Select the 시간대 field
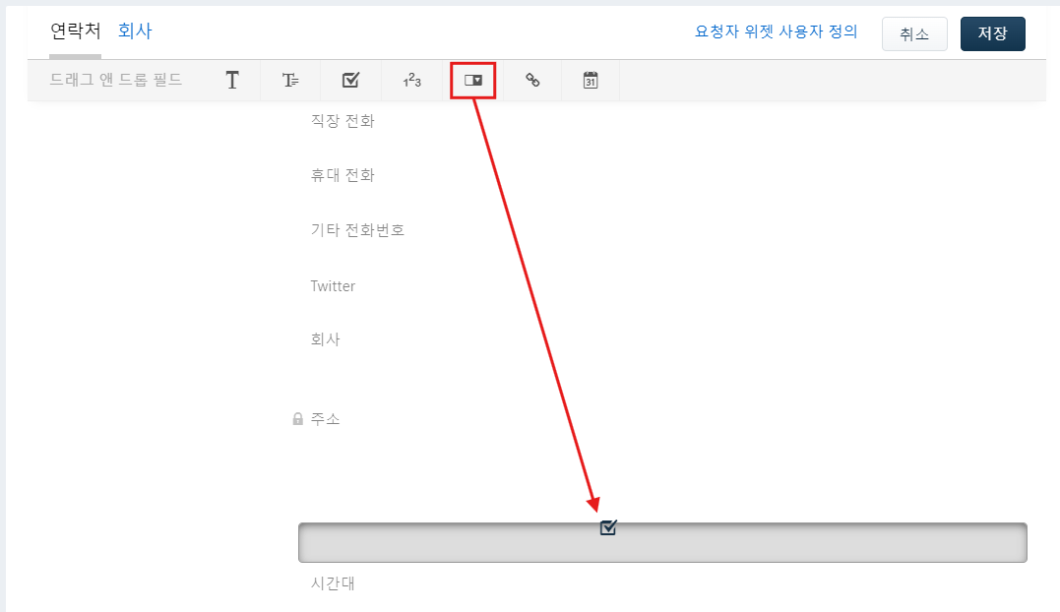Viewport: 1060px width, 612px height. pos(333,582)
